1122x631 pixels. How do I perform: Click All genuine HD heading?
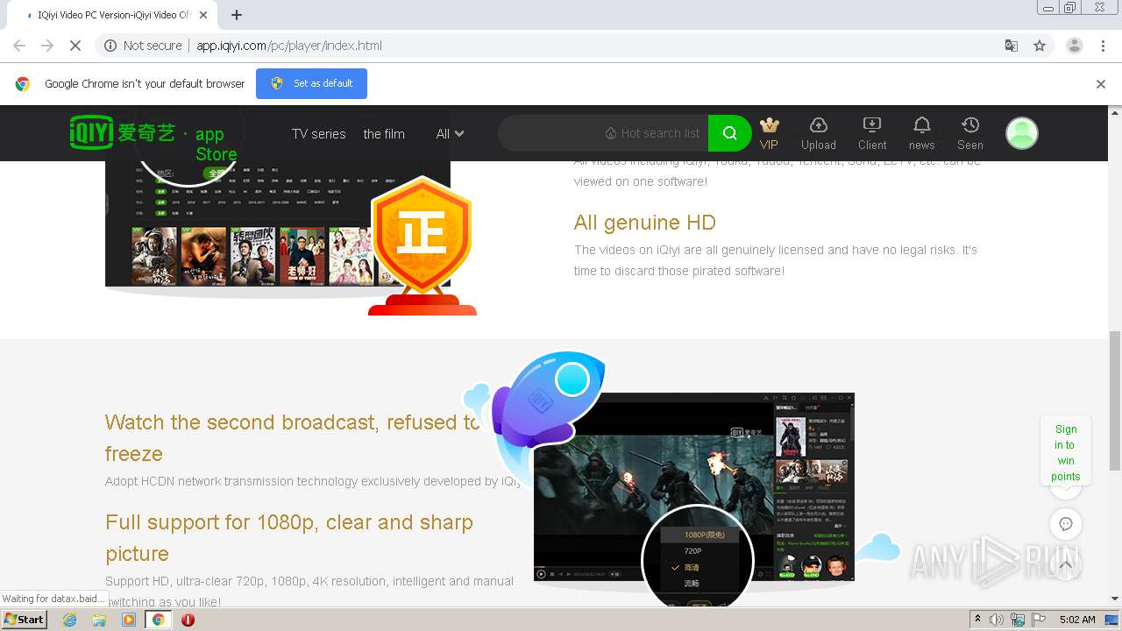tap(644, 223)
